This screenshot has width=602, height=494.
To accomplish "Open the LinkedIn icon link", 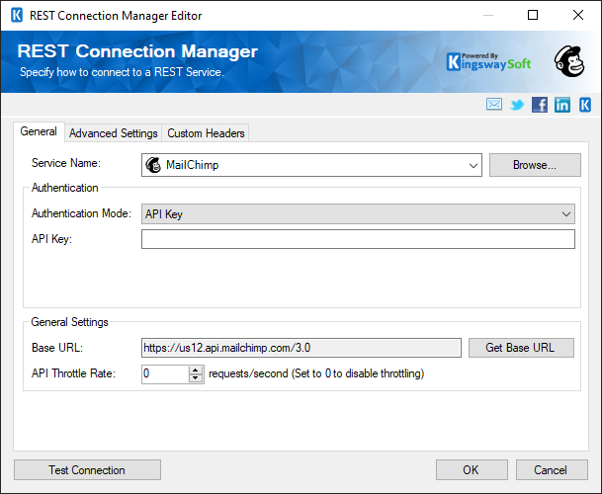I will click(x=562, y=105).
